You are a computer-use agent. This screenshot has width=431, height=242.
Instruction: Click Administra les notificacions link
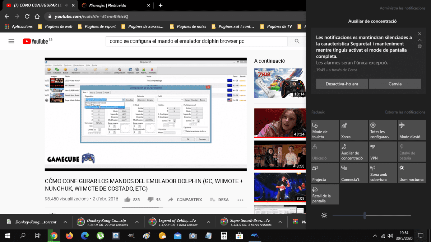(x=402, y=8)
